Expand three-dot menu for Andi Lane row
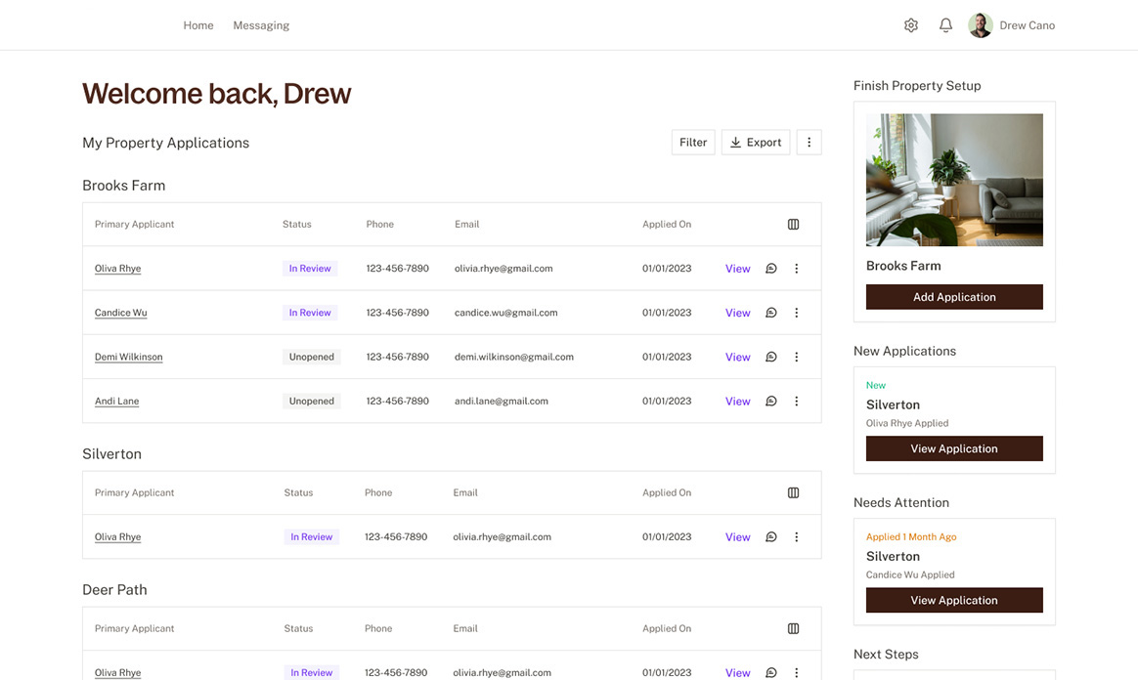Viewport: 1138px width, 680px height. (796, 402)
